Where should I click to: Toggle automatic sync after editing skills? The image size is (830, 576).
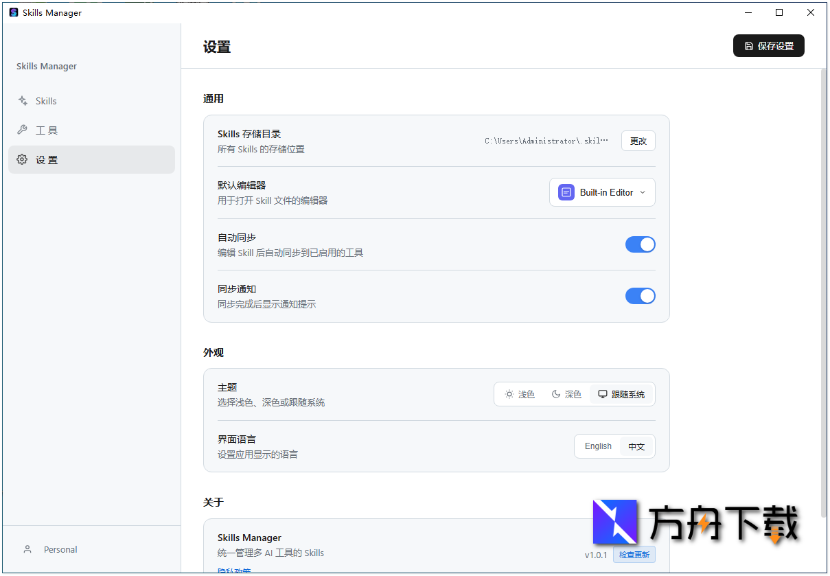point(640,244)
